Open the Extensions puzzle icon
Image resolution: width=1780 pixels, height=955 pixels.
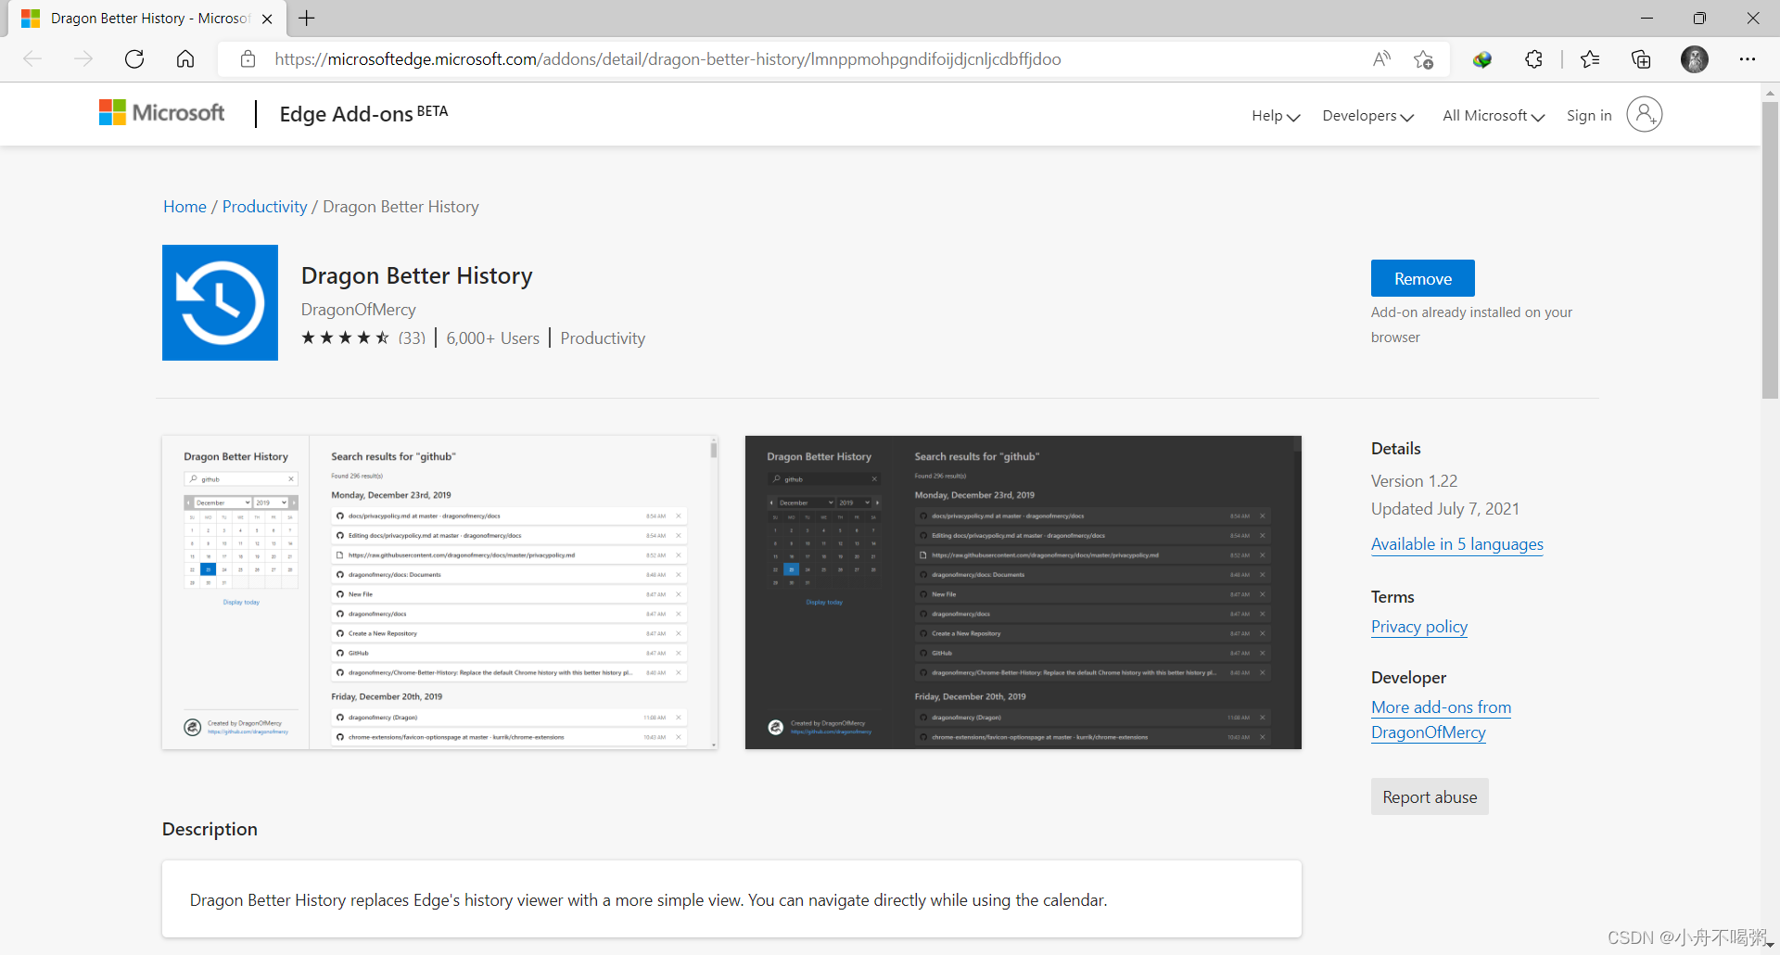coord(1534,59)
